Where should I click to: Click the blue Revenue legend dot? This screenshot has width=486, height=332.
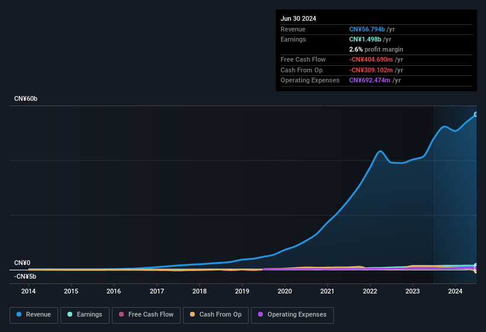click(x=19, y=314)
